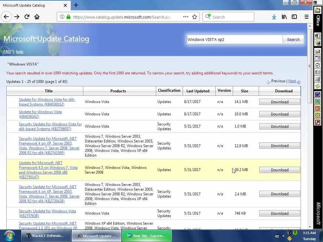Open .NET Framework 4 KB2742595 link
This screenshot has height=242, width=323.
(49, 146)
